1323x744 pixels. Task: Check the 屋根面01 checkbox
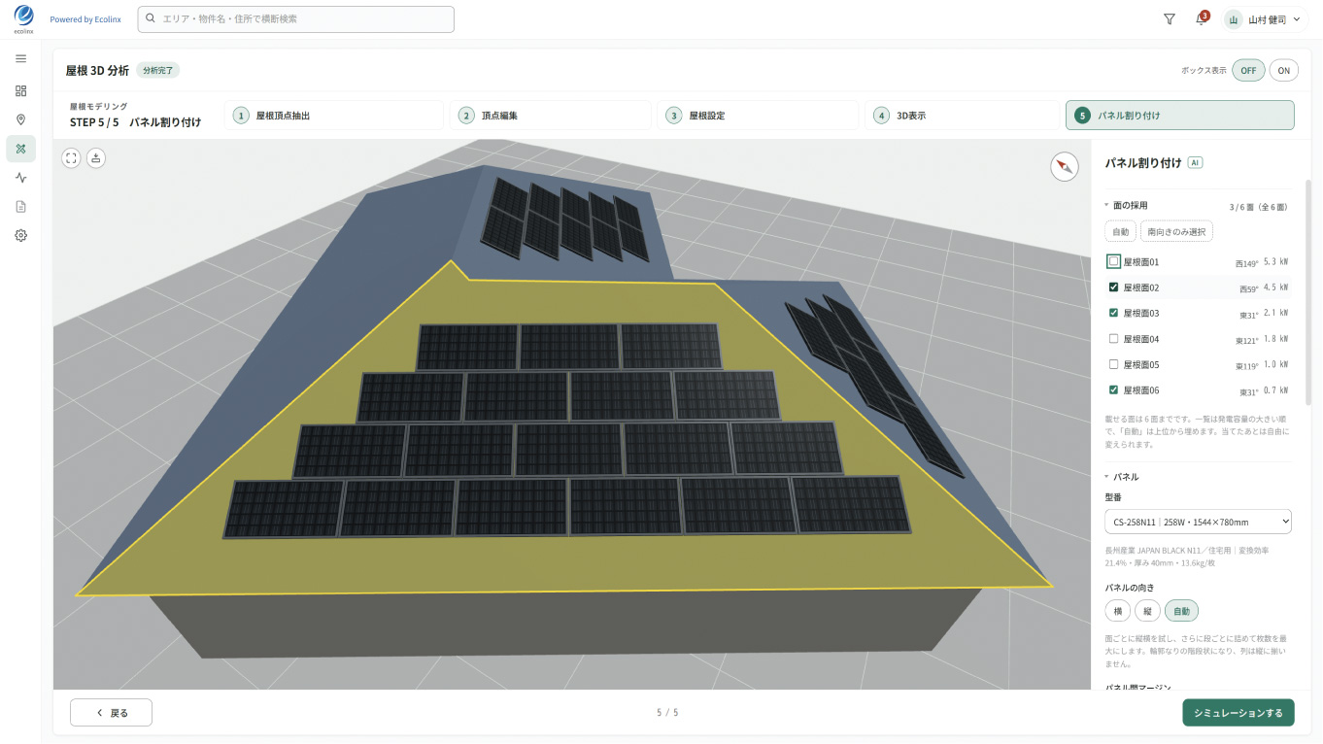(1113, 262)
